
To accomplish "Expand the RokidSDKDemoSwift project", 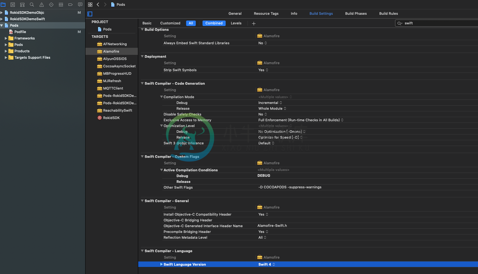I will (x=2, y=19).
